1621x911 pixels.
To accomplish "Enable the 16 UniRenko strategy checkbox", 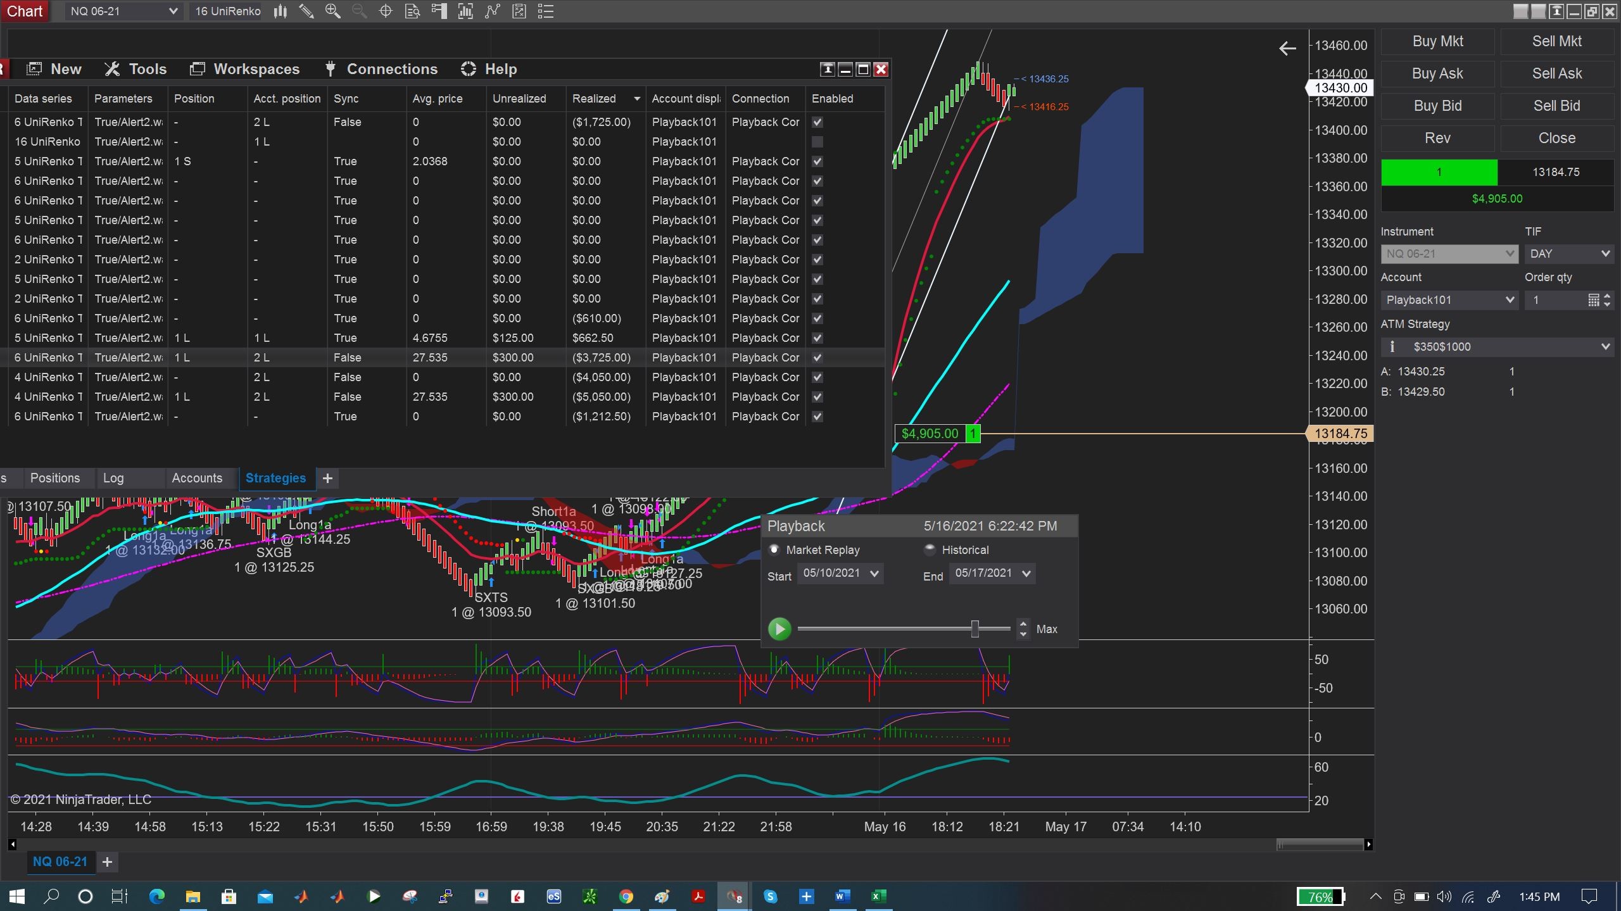I will pos(817,142).
